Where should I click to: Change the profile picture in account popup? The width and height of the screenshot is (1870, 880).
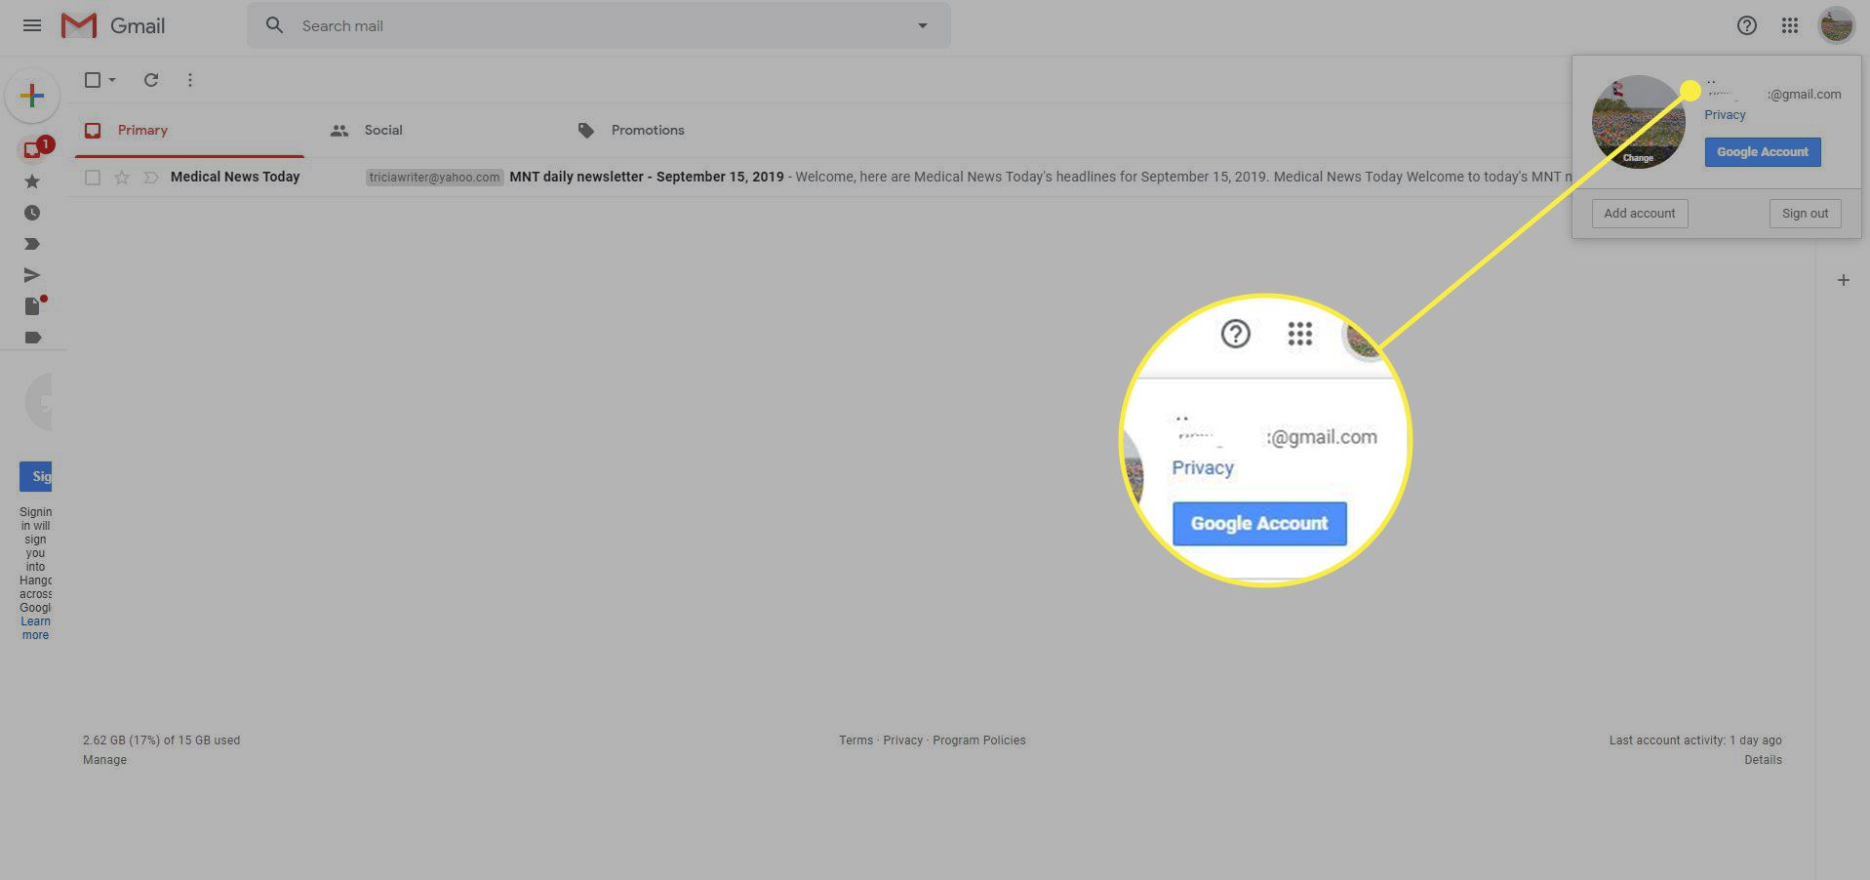1638,157
